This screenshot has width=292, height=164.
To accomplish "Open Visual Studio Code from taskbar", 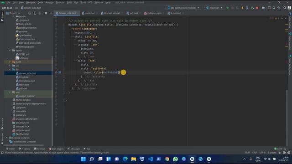I will click(151, 159).
